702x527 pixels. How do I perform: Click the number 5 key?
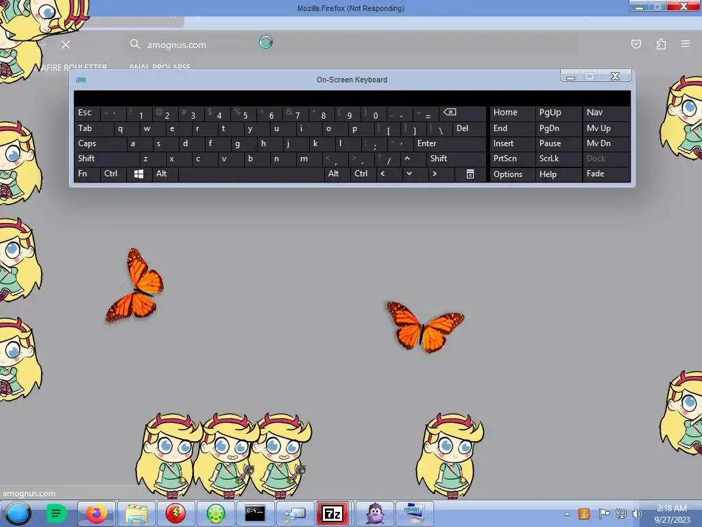point(243,113)
